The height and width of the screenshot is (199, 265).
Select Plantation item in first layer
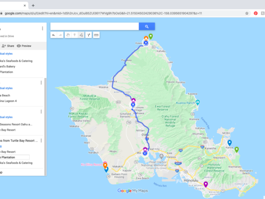pyautogui.click(x=6, y=72)
